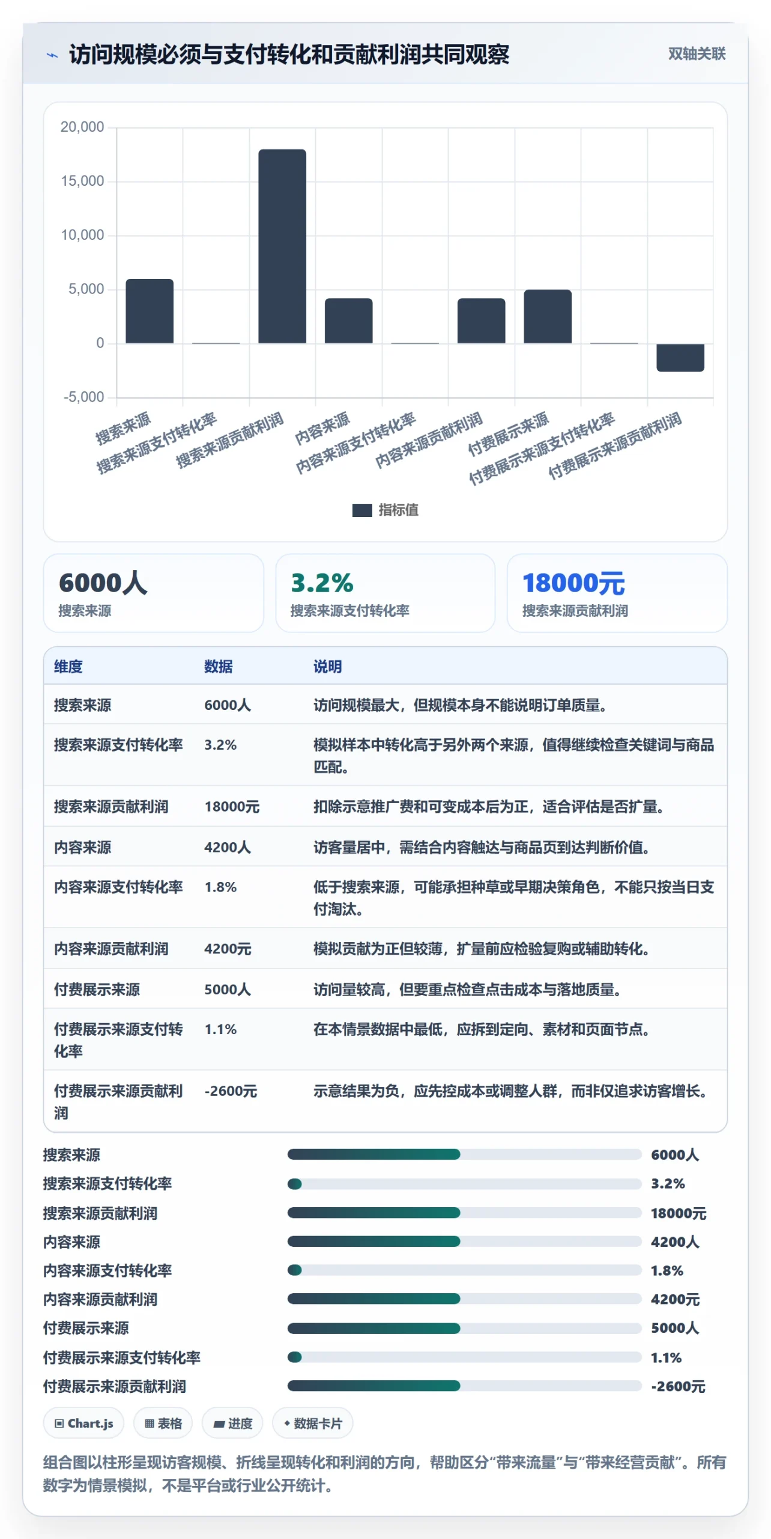Click the 内容来源贡献利润 4200元 progress bar

click(x=465, y=1299)
